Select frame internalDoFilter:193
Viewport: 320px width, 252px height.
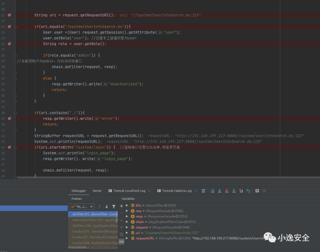(x=93, y=220)
